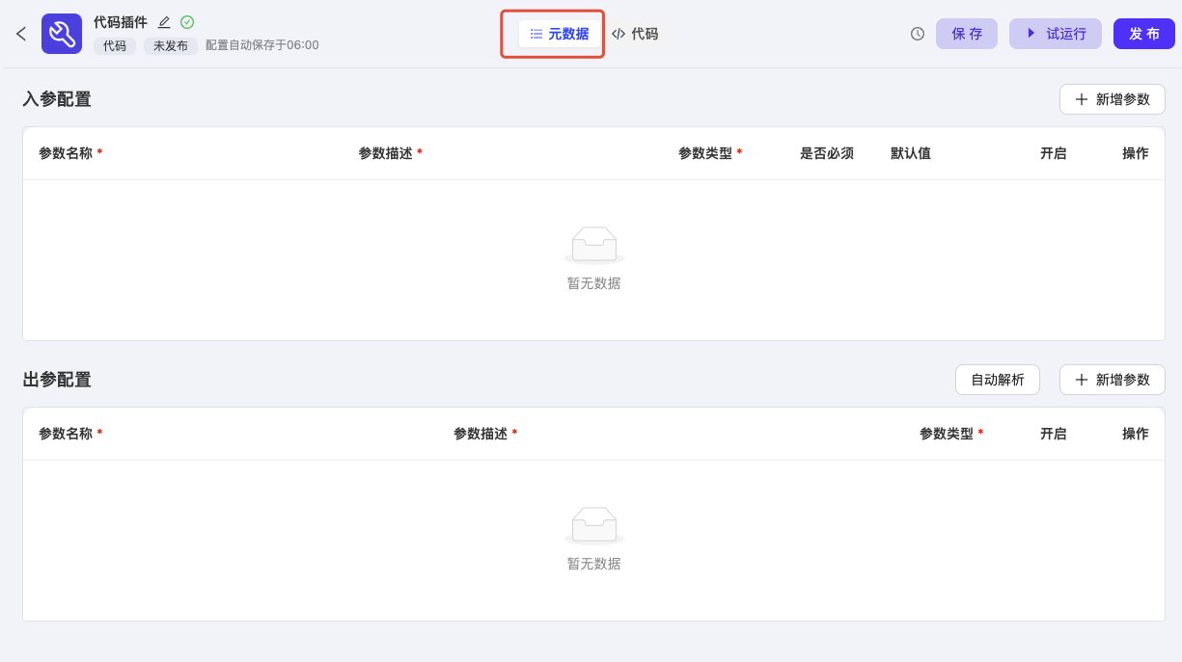Click the 代码 tag under the plugin title
This screenshot has width=1182, height=662.
pyautogui.click(x=115, y=45)
